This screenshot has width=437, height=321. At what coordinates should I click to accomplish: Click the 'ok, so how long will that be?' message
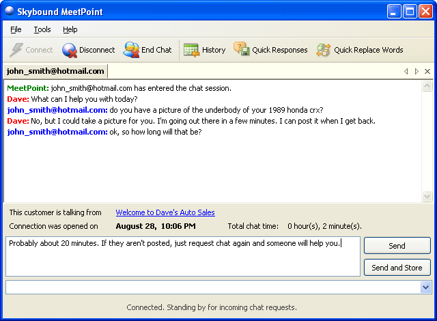coord(156,132)
